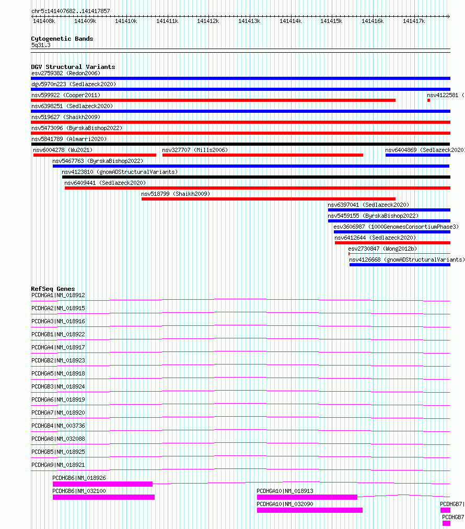This screenshot has height=529, width=465.
Task: Click PCDHGB1|NM_018922 transcript
Action: (58, 334)
